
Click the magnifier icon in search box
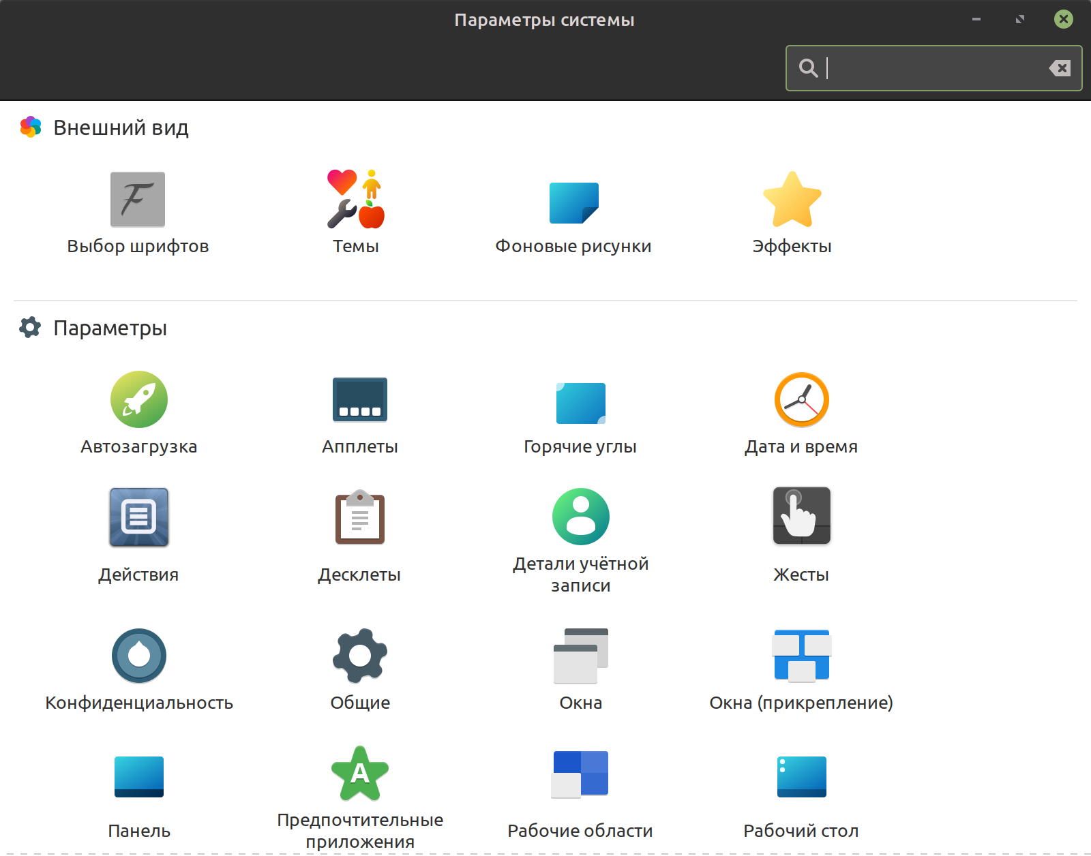[808, 68]
